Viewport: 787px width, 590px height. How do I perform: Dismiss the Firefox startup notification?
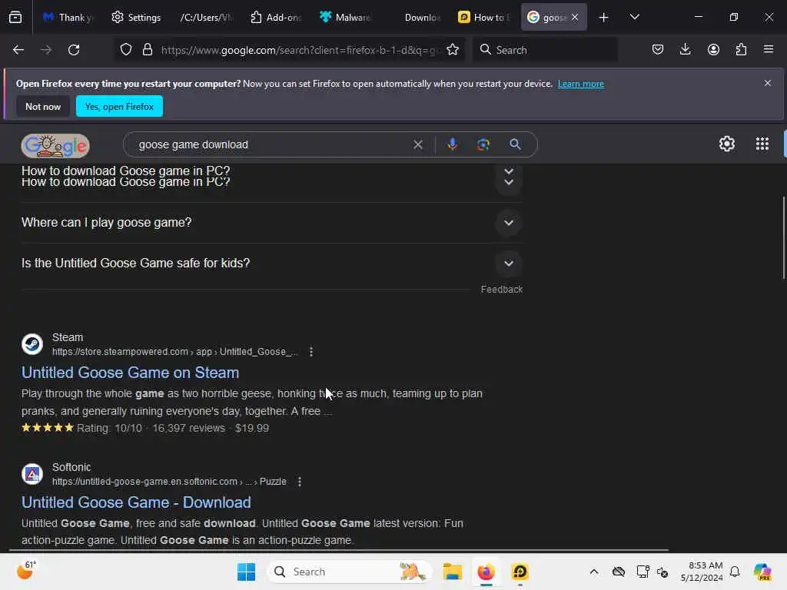[x=768, y=83]
